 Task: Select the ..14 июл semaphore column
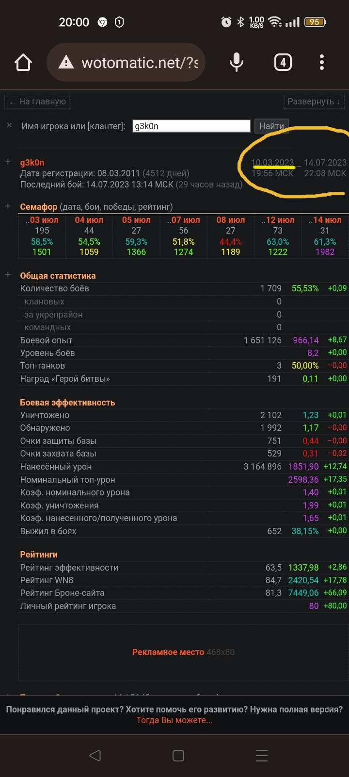(x=325, y=236)
